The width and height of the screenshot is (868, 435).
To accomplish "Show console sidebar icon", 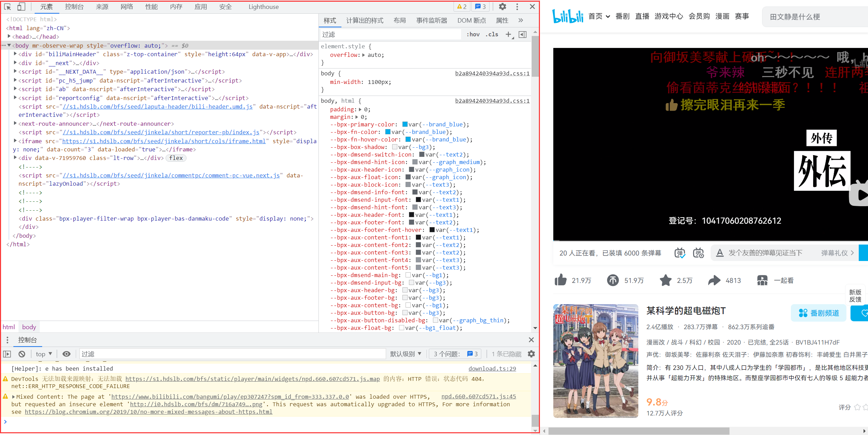I will (7, 354).
